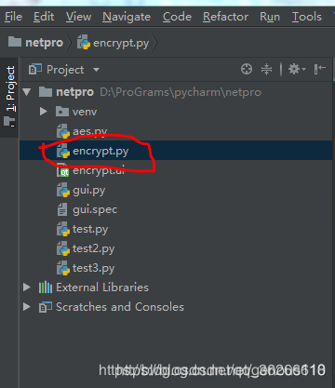Click netpro breadcrumb in navigation bar

coord(35,43)
